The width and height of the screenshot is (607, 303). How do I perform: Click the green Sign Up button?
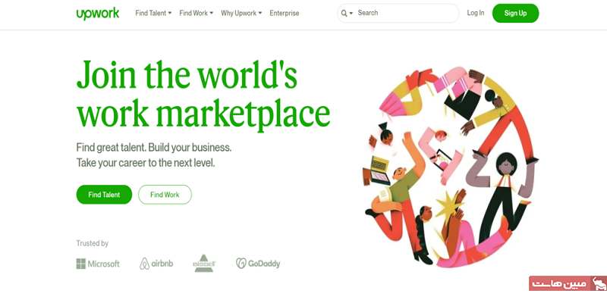coord(515,13)
